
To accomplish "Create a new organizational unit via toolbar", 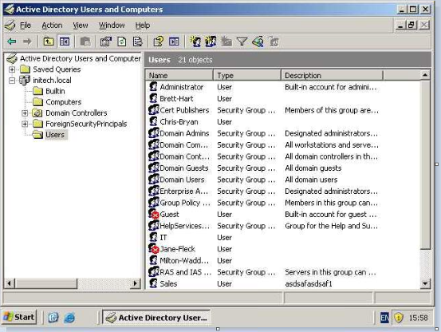I will point(226,41).
